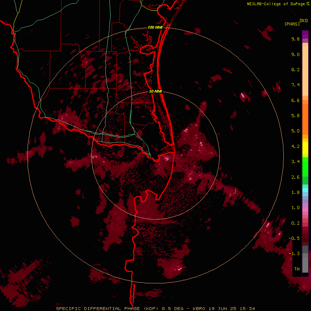This screenshot has width=311, height=311.
Task: Click the 5.0 value on color scale
Action: [295, 131]
